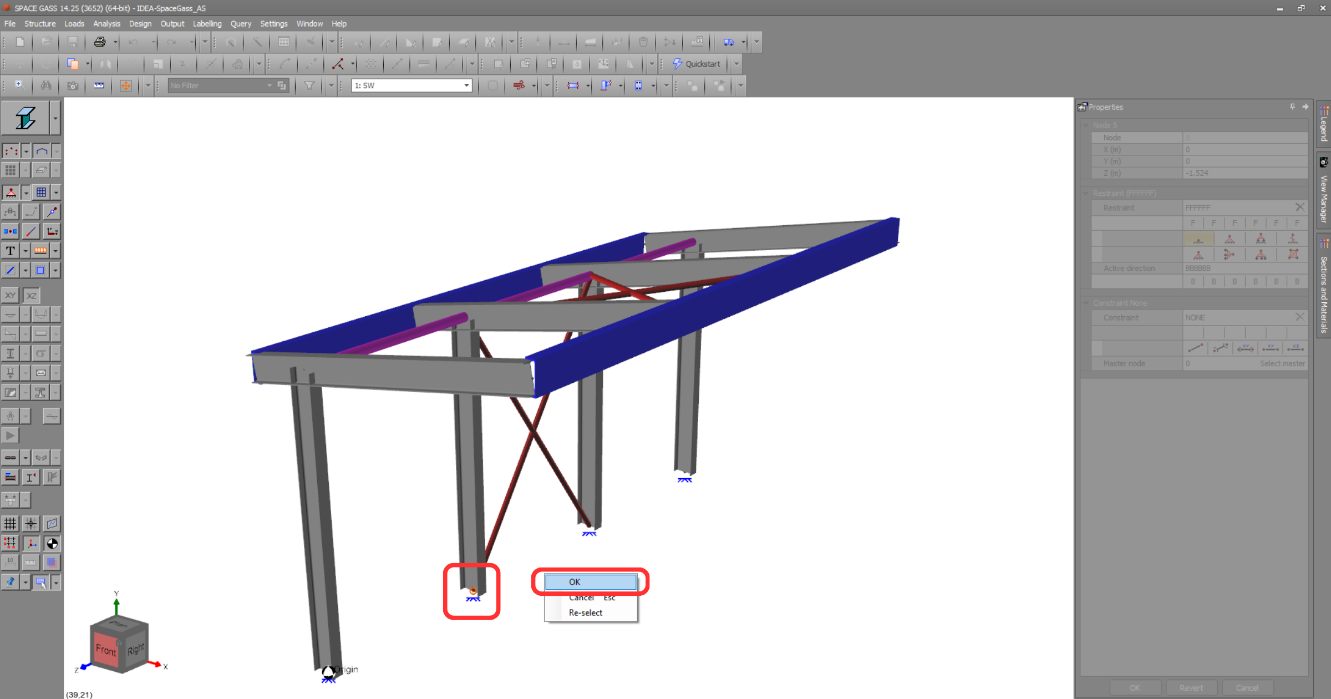Select the text annotation T tool

(x=10, y=250)
